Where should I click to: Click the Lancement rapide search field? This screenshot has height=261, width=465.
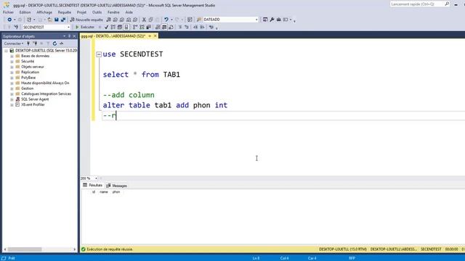click(417, 4)
